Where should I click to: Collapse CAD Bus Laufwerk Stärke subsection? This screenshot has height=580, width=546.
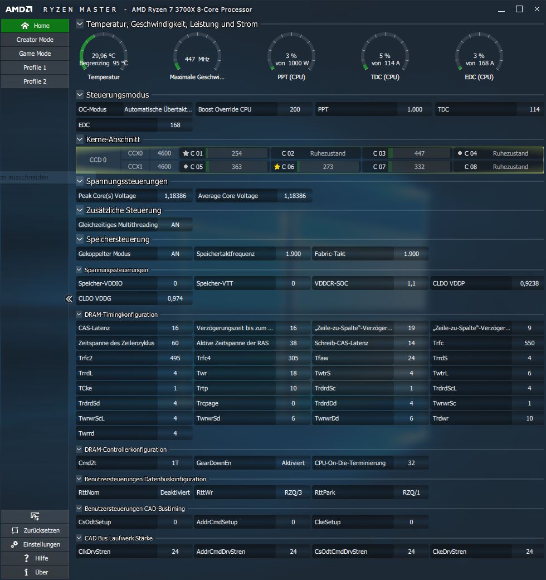[x=79, y=538]
